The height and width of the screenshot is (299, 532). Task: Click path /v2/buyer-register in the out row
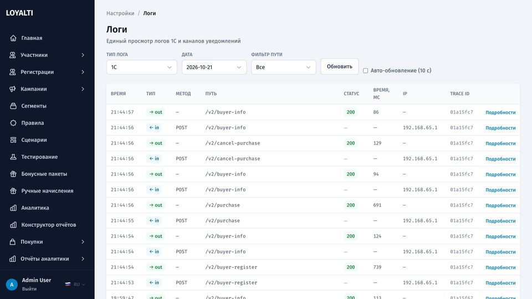tap(231, 267)
